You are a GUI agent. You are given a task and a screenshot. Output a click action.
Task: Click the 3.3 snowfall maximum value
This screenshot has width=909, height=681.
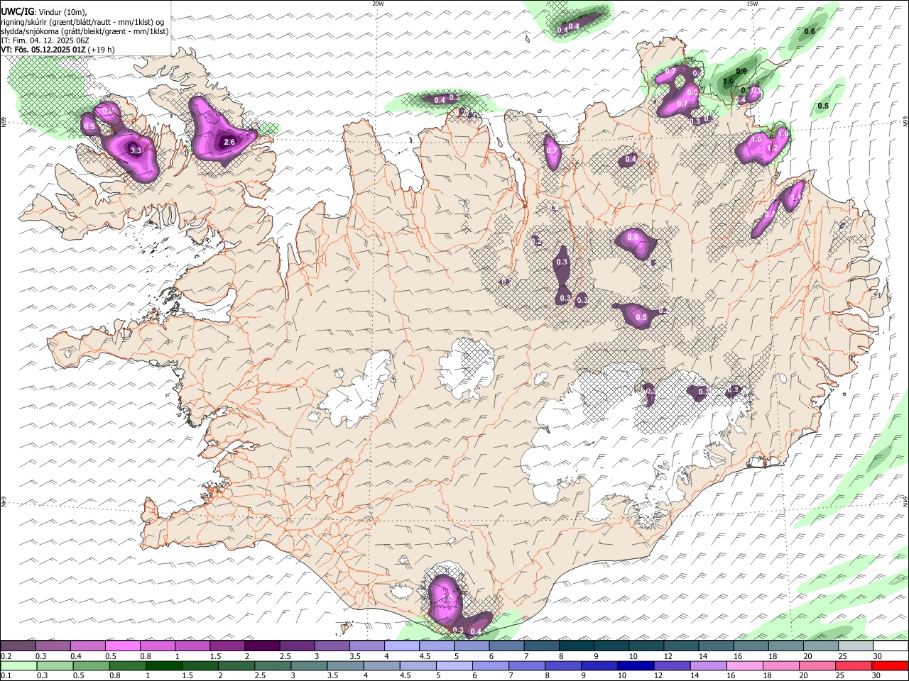pyautogui.click(x=136, y=150)
